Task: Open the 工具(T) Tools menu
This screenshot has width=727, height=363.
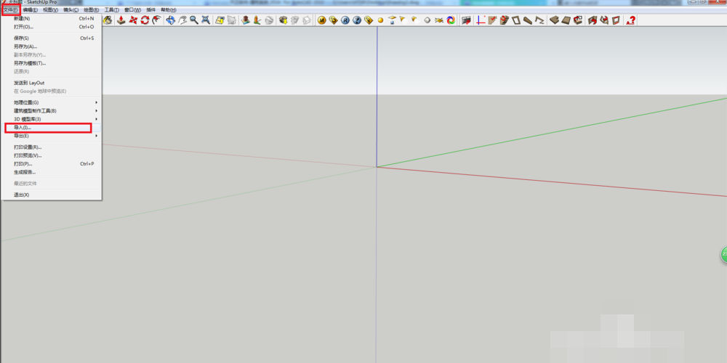Action: coord(111,9)
